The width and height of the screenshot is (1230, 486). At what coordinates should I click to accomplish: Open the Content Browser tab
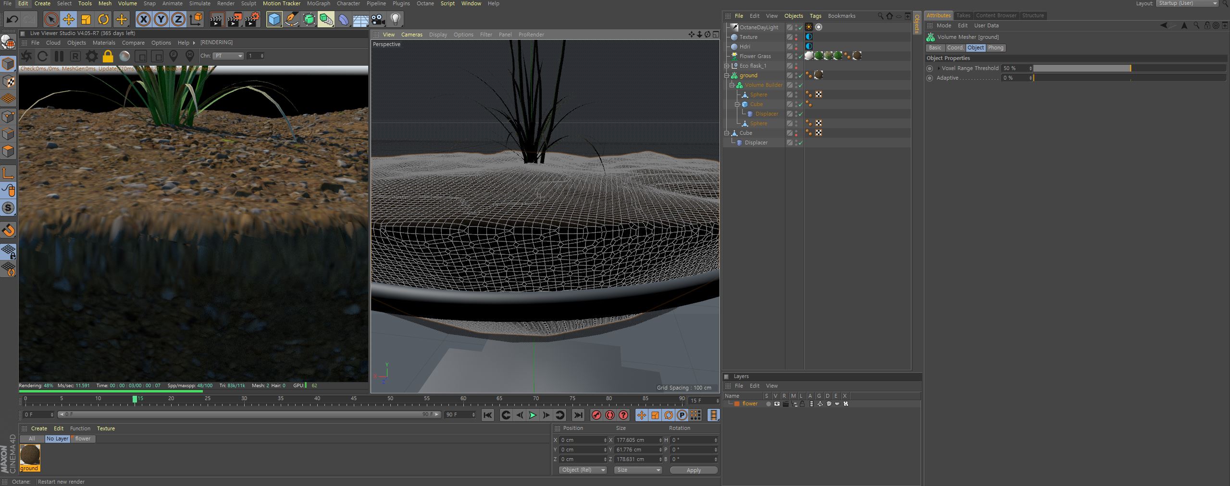[x=996, y=15]
